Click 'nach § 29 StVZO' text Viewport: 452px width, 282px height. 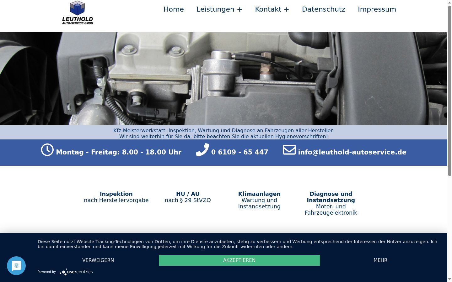188,200
